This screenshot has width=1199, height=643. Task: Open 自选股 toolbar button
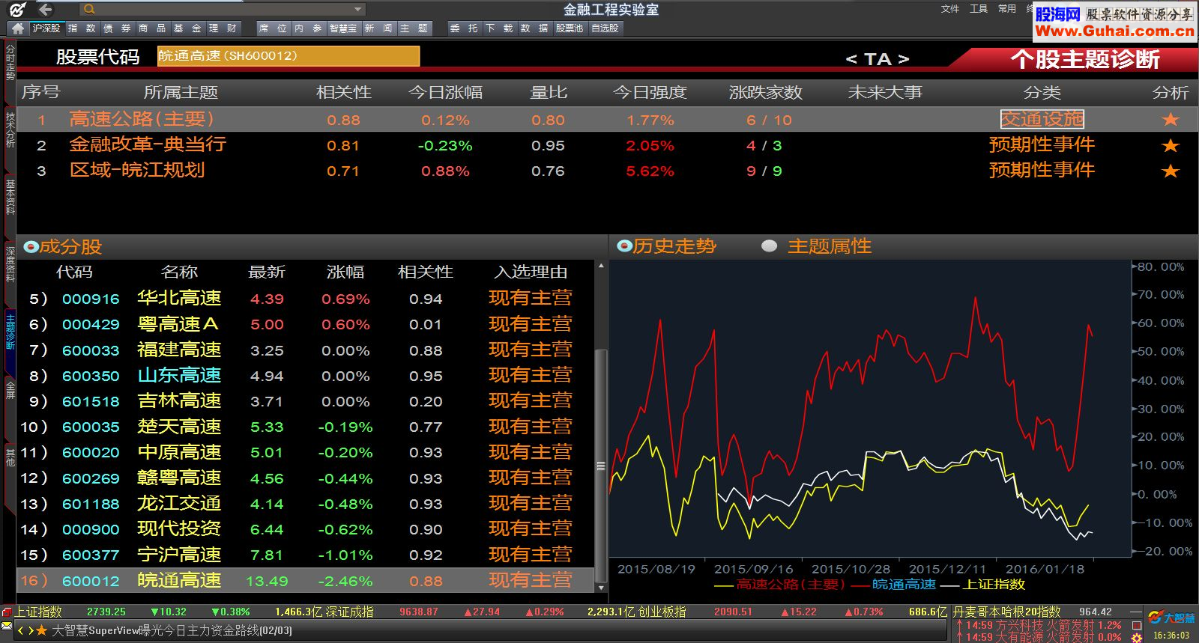(x=605, y=28)
